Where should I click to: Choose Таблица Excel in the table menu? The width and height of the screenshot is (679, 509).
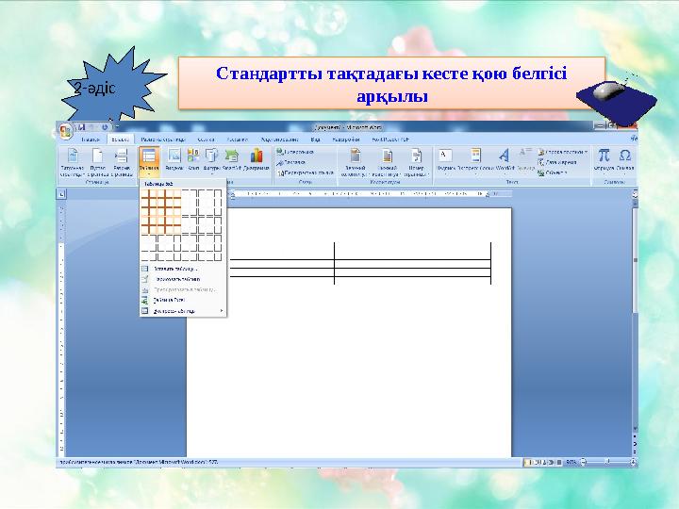(x=183, y=300)
